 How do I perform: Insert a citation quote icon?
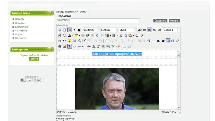(x=74, y=46)
